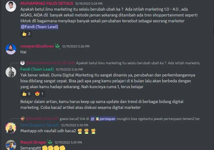Click the username novayantibudiman
The width and height of the screenshot is (214, 150).
[37, 46]
